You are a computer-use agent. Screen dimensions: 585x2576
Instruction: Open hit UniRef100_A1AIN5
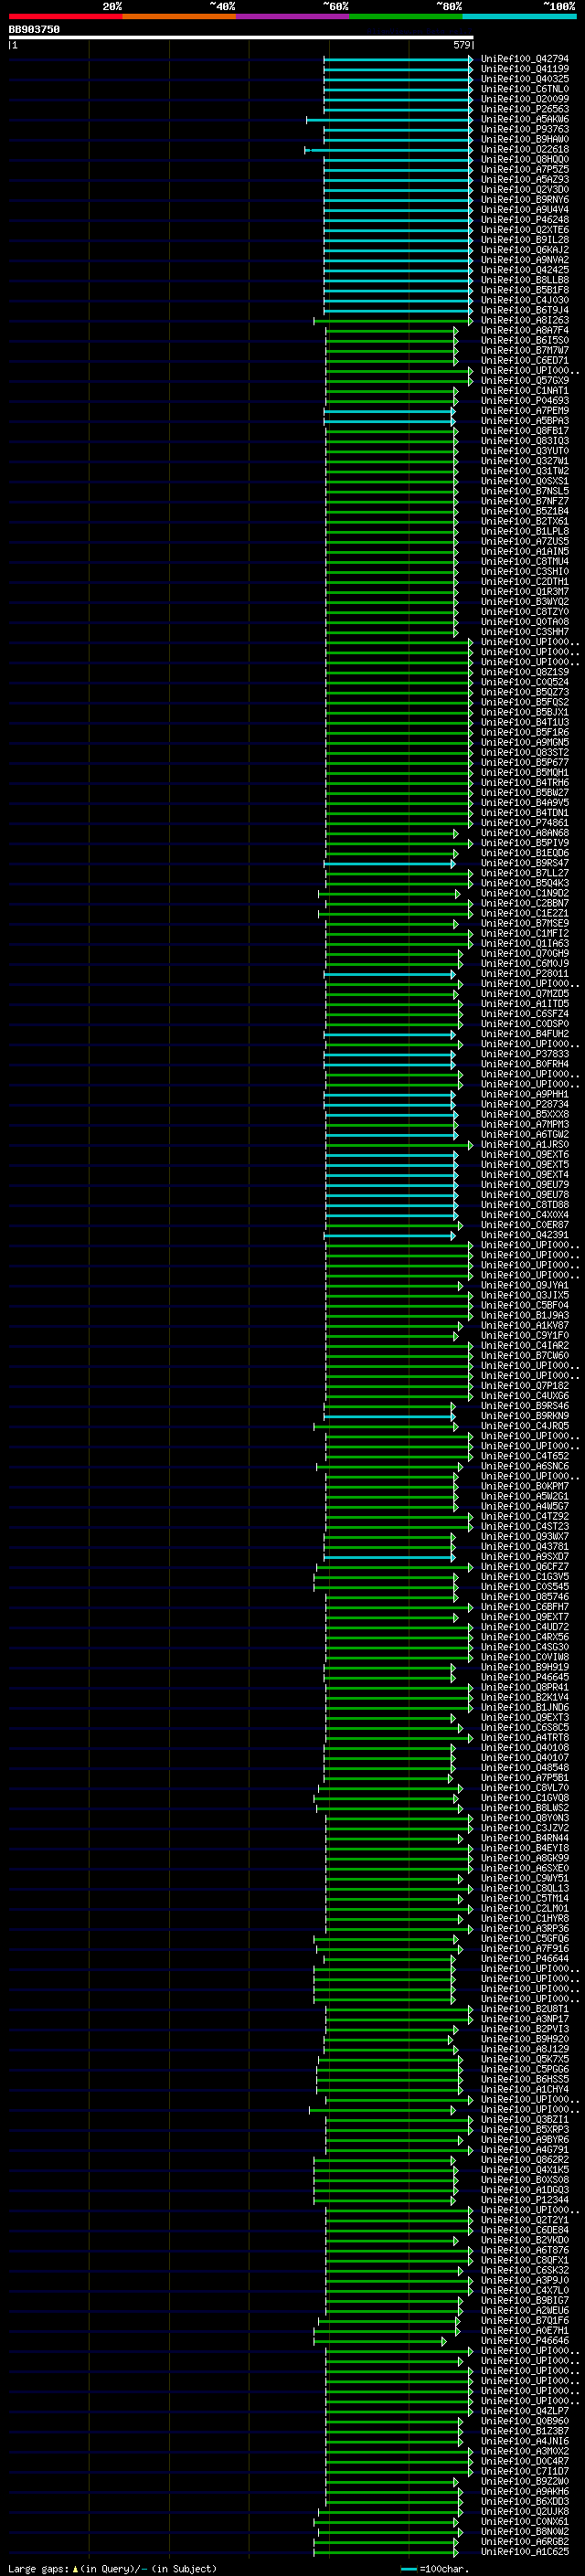pos(524,551)
